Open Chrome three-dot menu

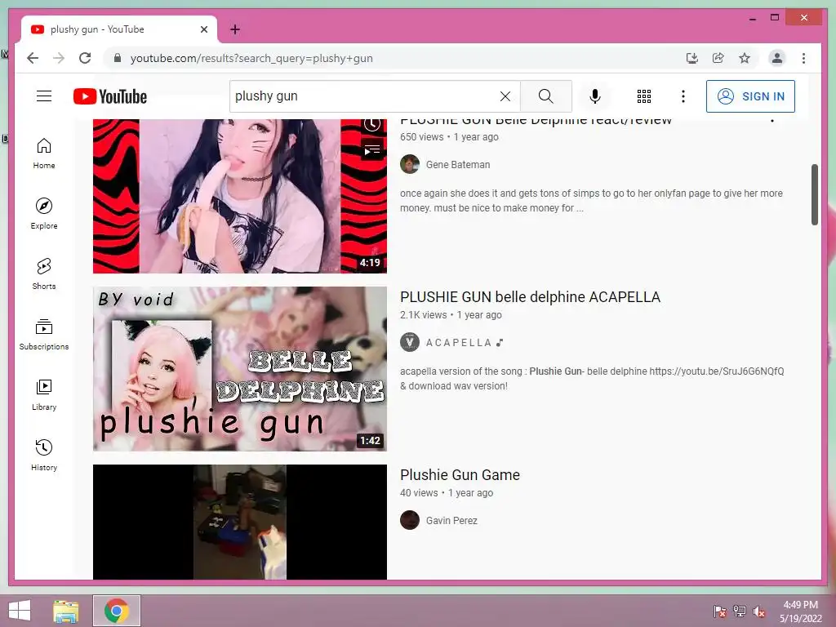803,58
